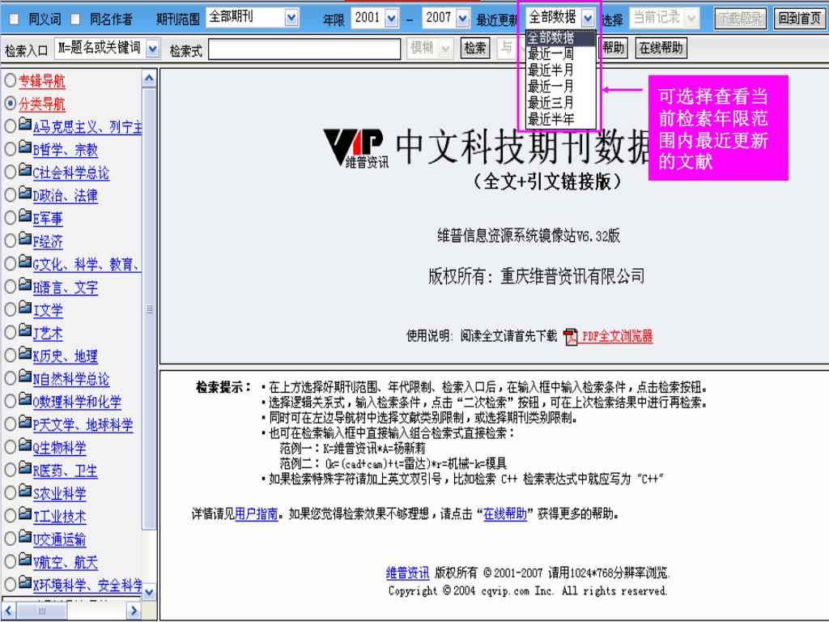
Task: Click the sidebar scroll-down arrow
Action: 149,592
